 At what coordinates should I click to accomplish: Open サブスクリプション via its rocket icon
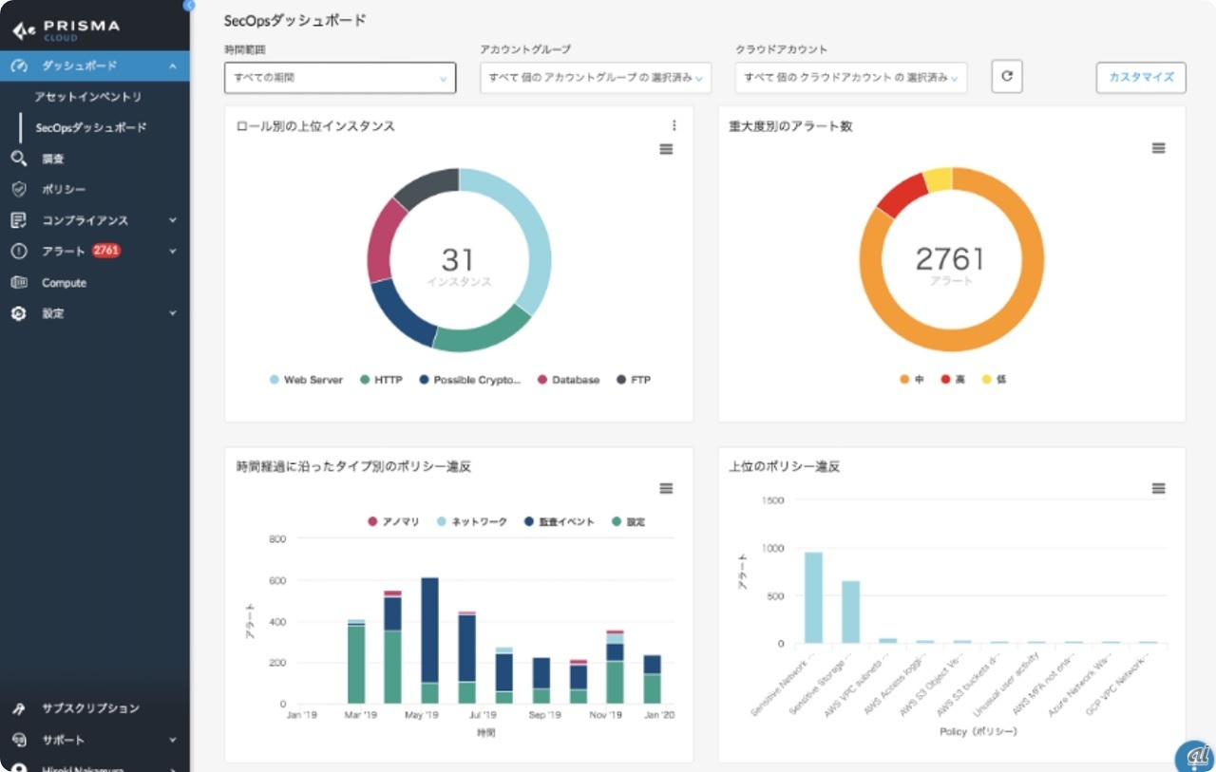coord(19,708)
